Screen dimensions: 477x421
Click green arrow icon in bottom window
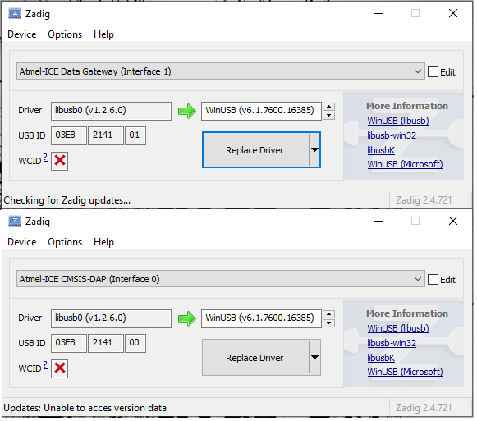click(x=187, y=318)
